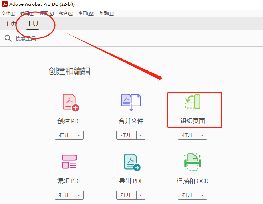Image resolution: width=263 pixels, height=204 pixels.
Task: Expand dropdown arrow next to 导出 PDF 打开
Action: coord(141,195)
